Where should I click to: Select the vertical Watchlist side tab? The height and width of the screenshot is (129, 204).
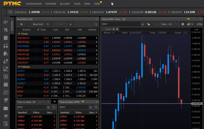tap(12, 26)
